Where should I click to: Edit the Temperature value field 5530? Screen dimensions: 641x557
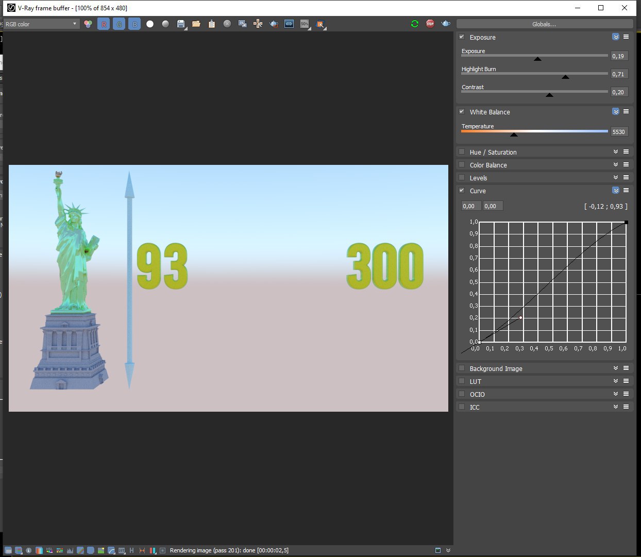[619, 132]
